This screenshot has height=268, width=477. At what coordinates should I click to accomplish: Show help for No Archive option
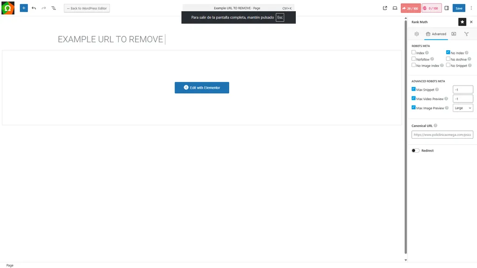470,59
